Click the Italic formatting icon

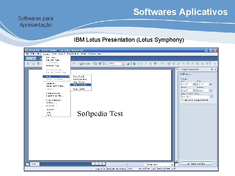[x=146, y=64]
